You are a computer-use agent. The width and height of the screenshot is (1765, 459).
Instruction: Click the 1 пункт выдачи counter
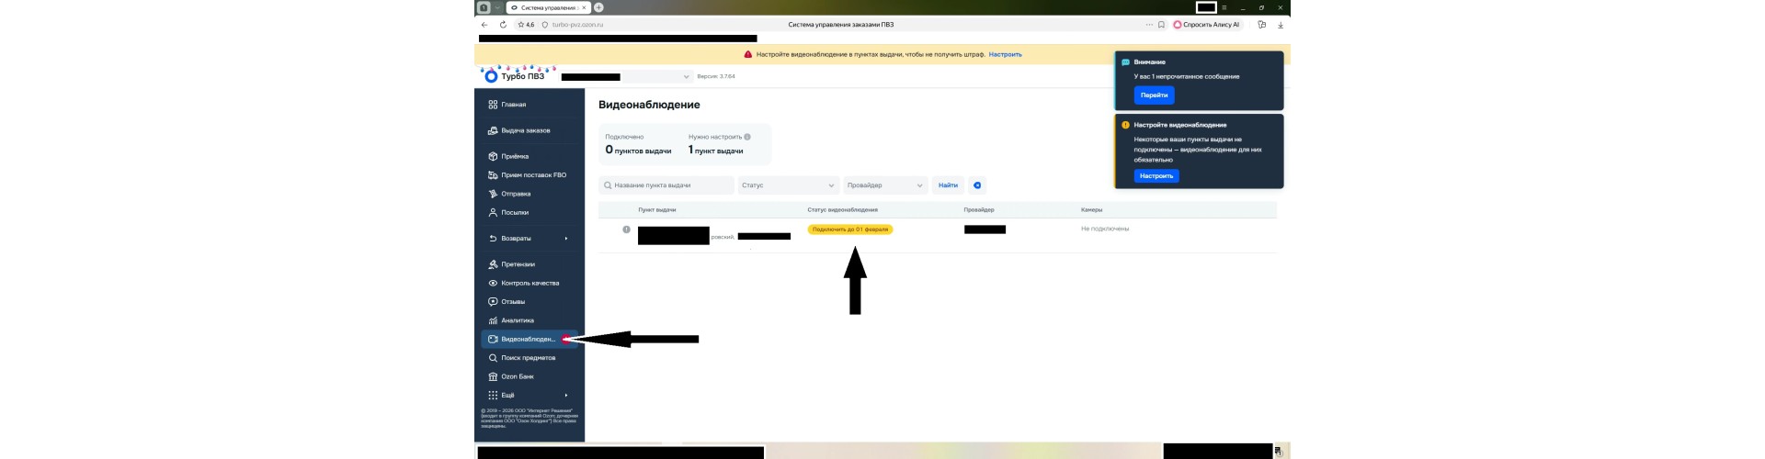coord(715,150)
